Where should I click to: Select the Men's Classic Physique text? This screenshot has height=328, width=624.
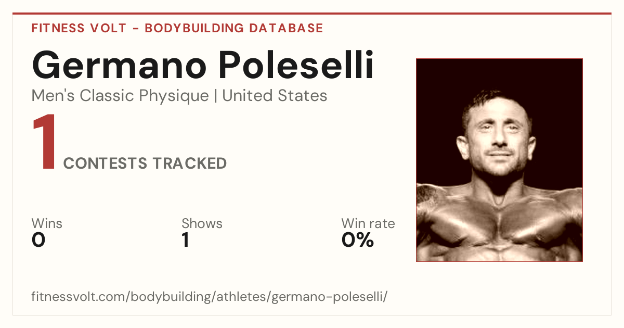[x=120, y=96]
